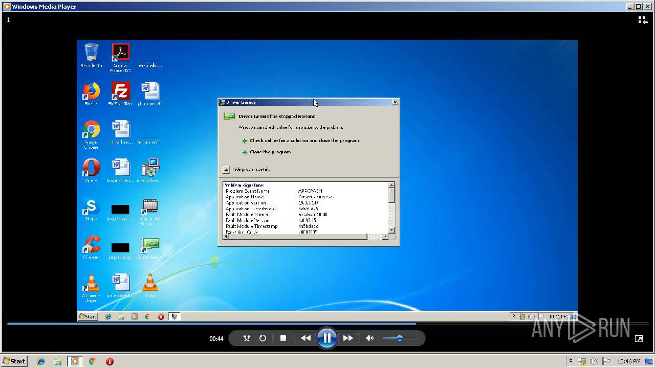Click the 10:46 PM system clock

tap(629, 361)
